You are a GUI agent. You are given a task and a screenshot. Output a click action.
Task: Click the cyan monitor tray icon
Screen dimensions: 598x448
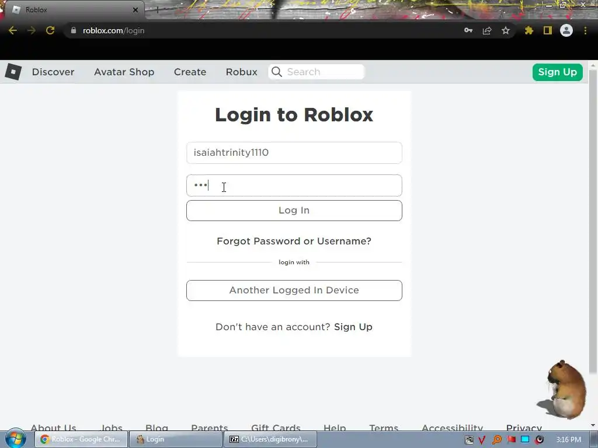coord(525,439)
